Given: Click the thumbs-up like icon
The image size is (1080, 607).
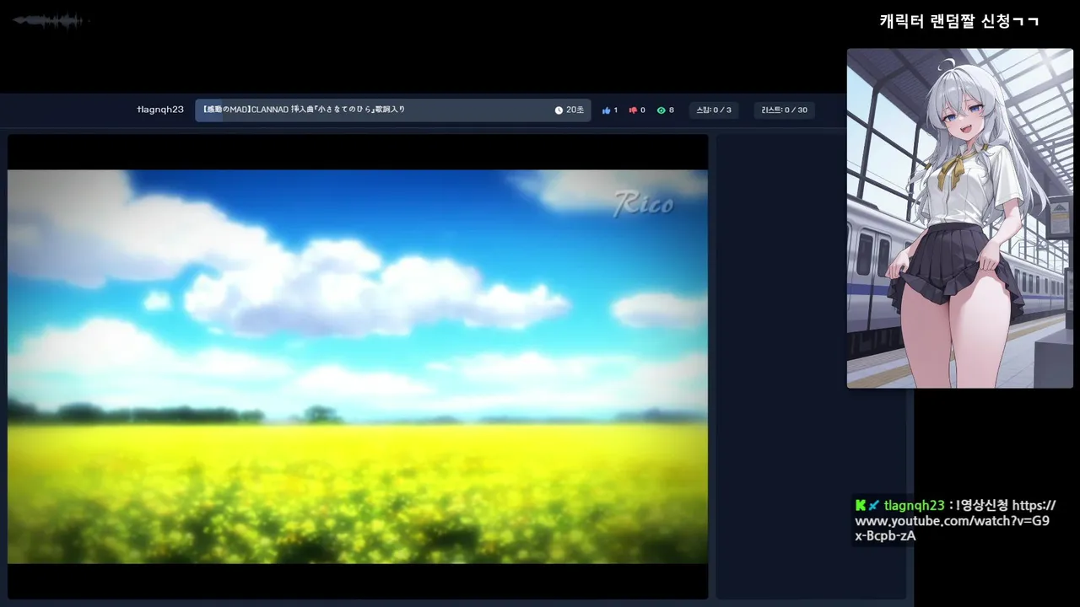Looking at the screenshot, I should pos(606,110).
